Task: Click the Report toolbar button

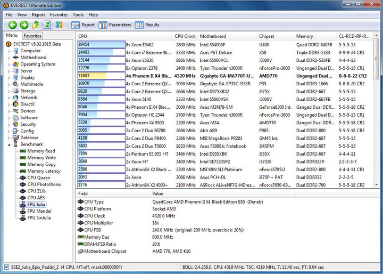Action: click(x=83, y=25)
